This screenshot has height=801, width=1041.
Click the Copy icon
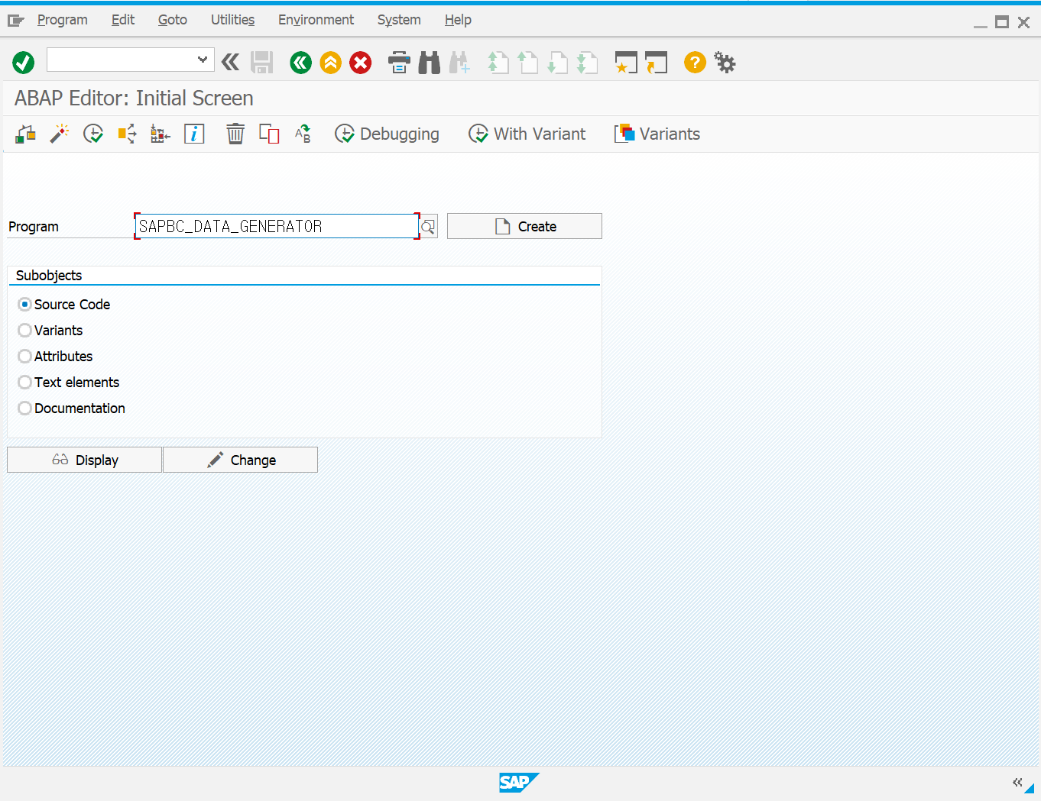pyautogui.click(x=269, y=134)
